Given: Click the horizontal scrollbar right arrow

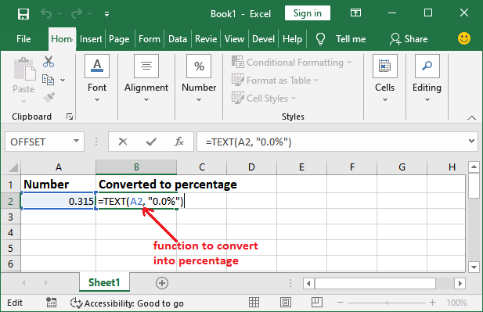Looking at the screenshot, I should [x=460, y=283].
